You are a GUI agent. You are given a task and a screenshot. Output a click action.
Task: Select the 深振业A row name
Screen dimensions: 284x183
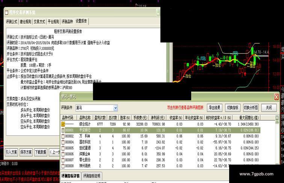pos(85,154)
